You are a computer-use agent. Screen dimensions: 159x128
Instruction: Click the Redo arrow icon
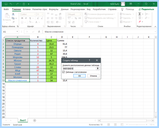coord(17,4)
